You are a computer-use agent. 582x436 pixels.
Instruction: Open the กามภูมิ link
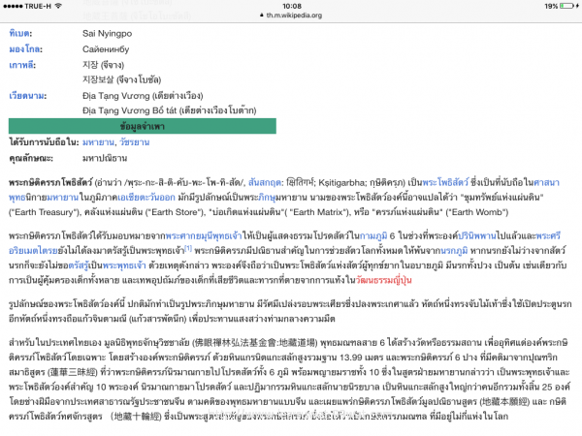click(x=373, y=235)
